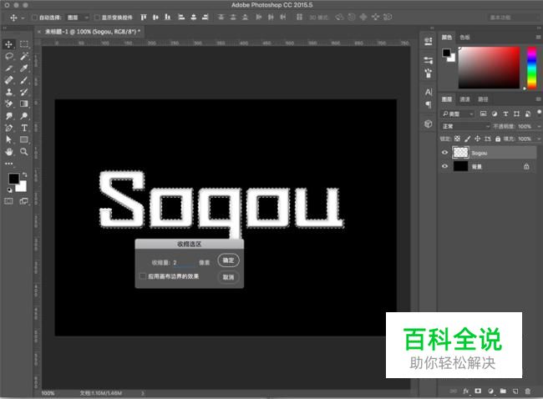
Task: Select the Rectangle shape tool
Action: pyautogui.click(x=24, y=139)
